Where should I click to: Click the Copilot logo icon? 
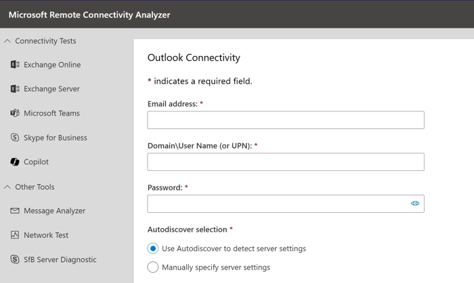click(15, 162)
